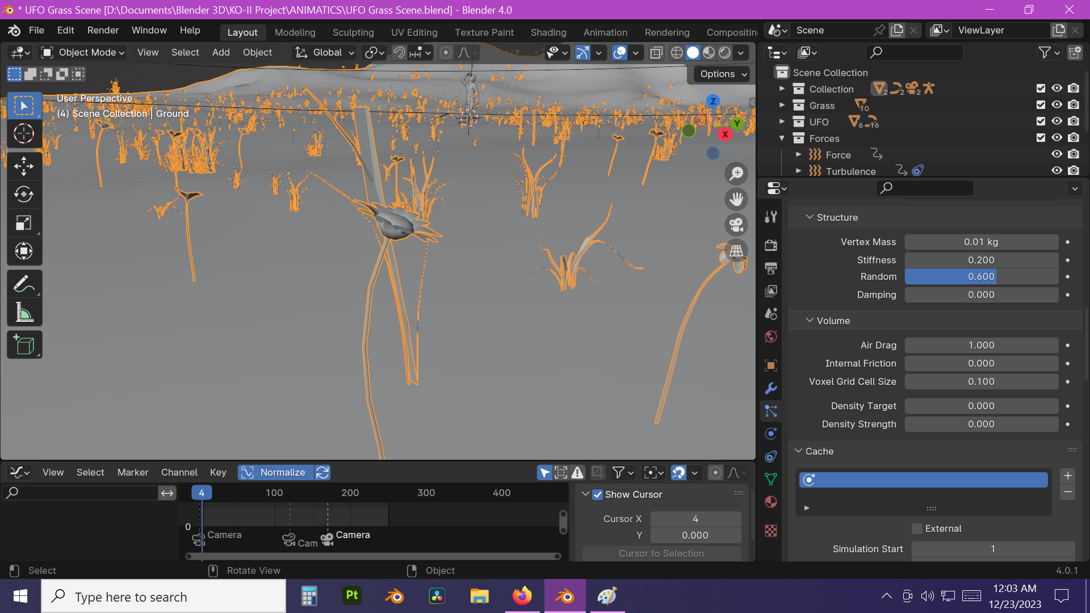The image size is (1090, 613).
Task: Expand the Grass collection
Action: [782, 105]
